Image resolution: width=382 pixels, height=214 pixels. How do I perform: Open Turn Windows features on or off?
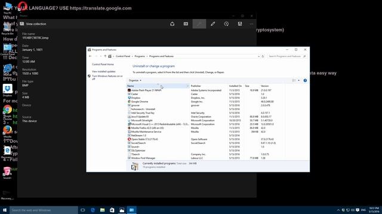click(x=107, y=77)
